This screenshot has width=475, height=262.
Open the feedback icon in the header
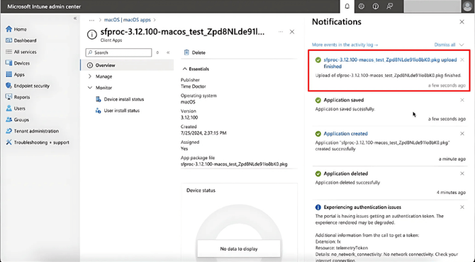[390, 6]
